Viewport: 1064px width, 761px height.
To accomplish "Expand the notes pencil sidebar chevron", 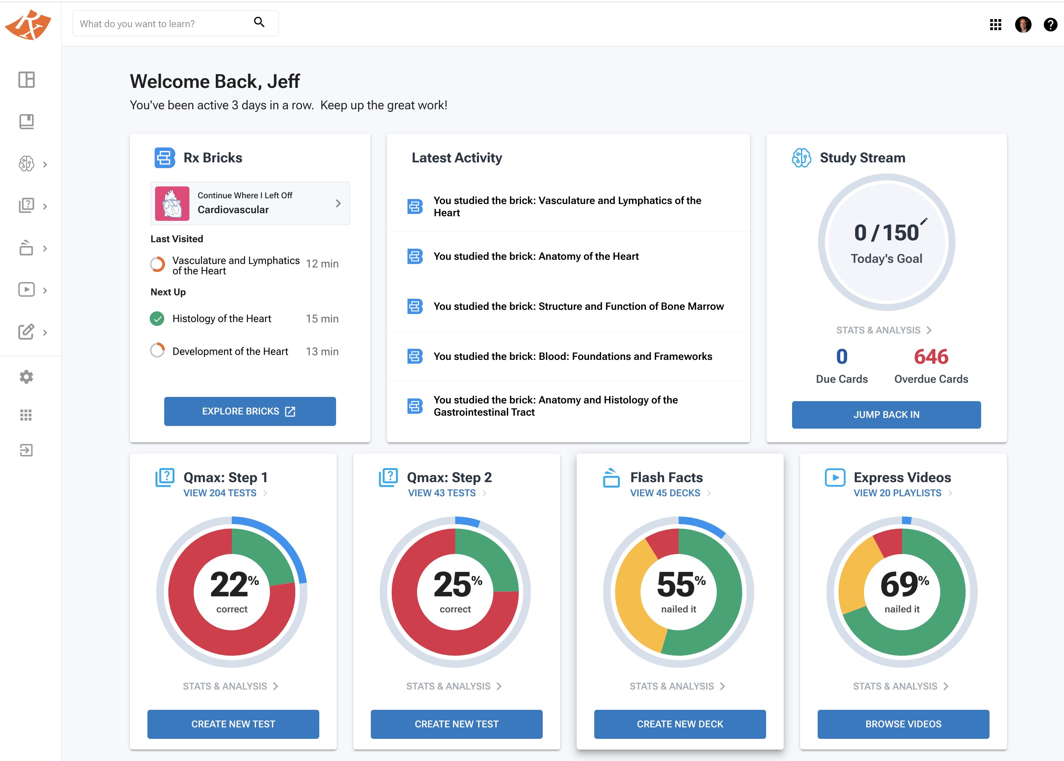I will pyautogui.click(x=45, y=333).
